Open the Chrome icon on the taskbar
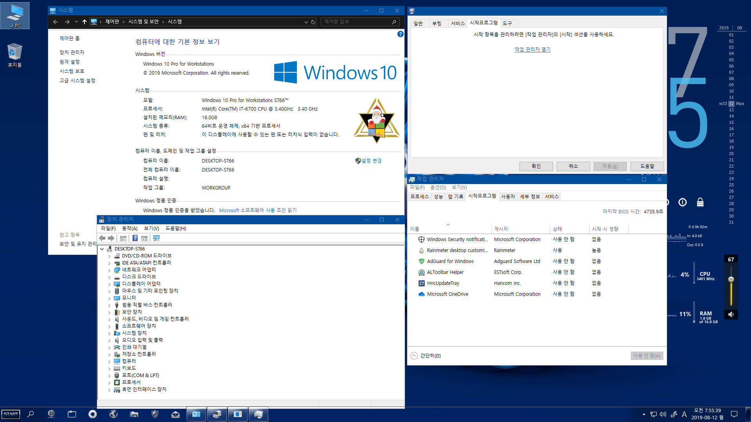 click(93, 414)
